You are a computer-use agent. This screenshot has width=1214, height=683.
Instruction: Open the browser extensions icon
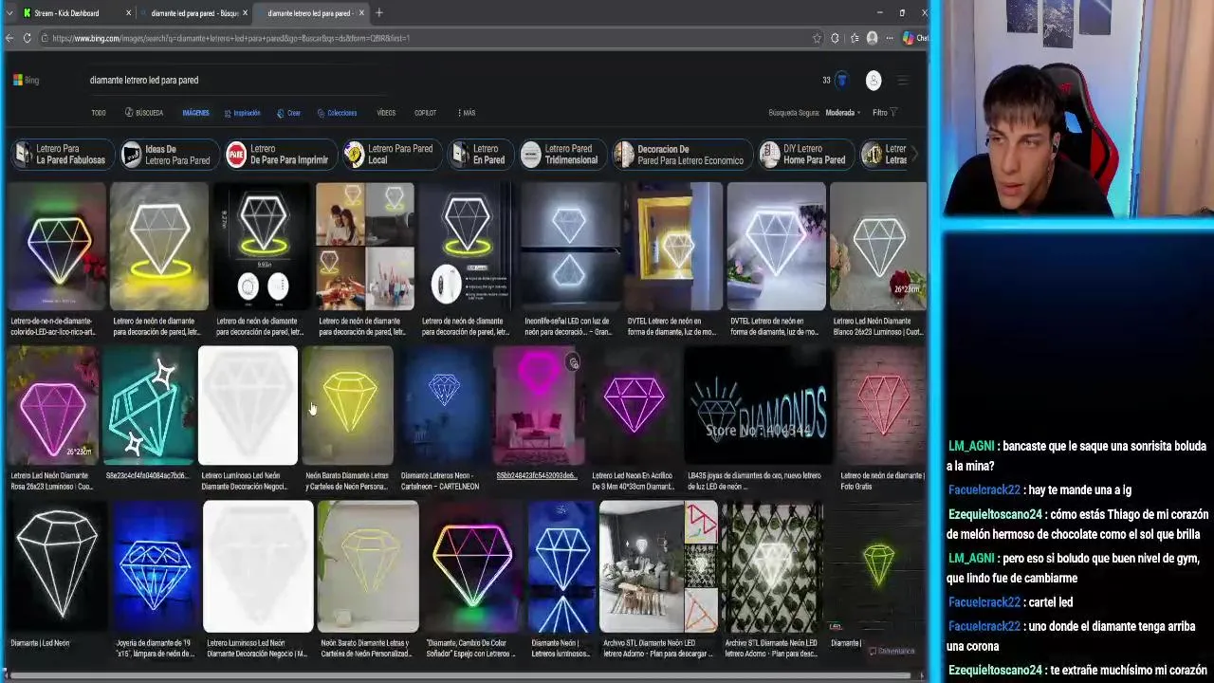coord(835,38)
